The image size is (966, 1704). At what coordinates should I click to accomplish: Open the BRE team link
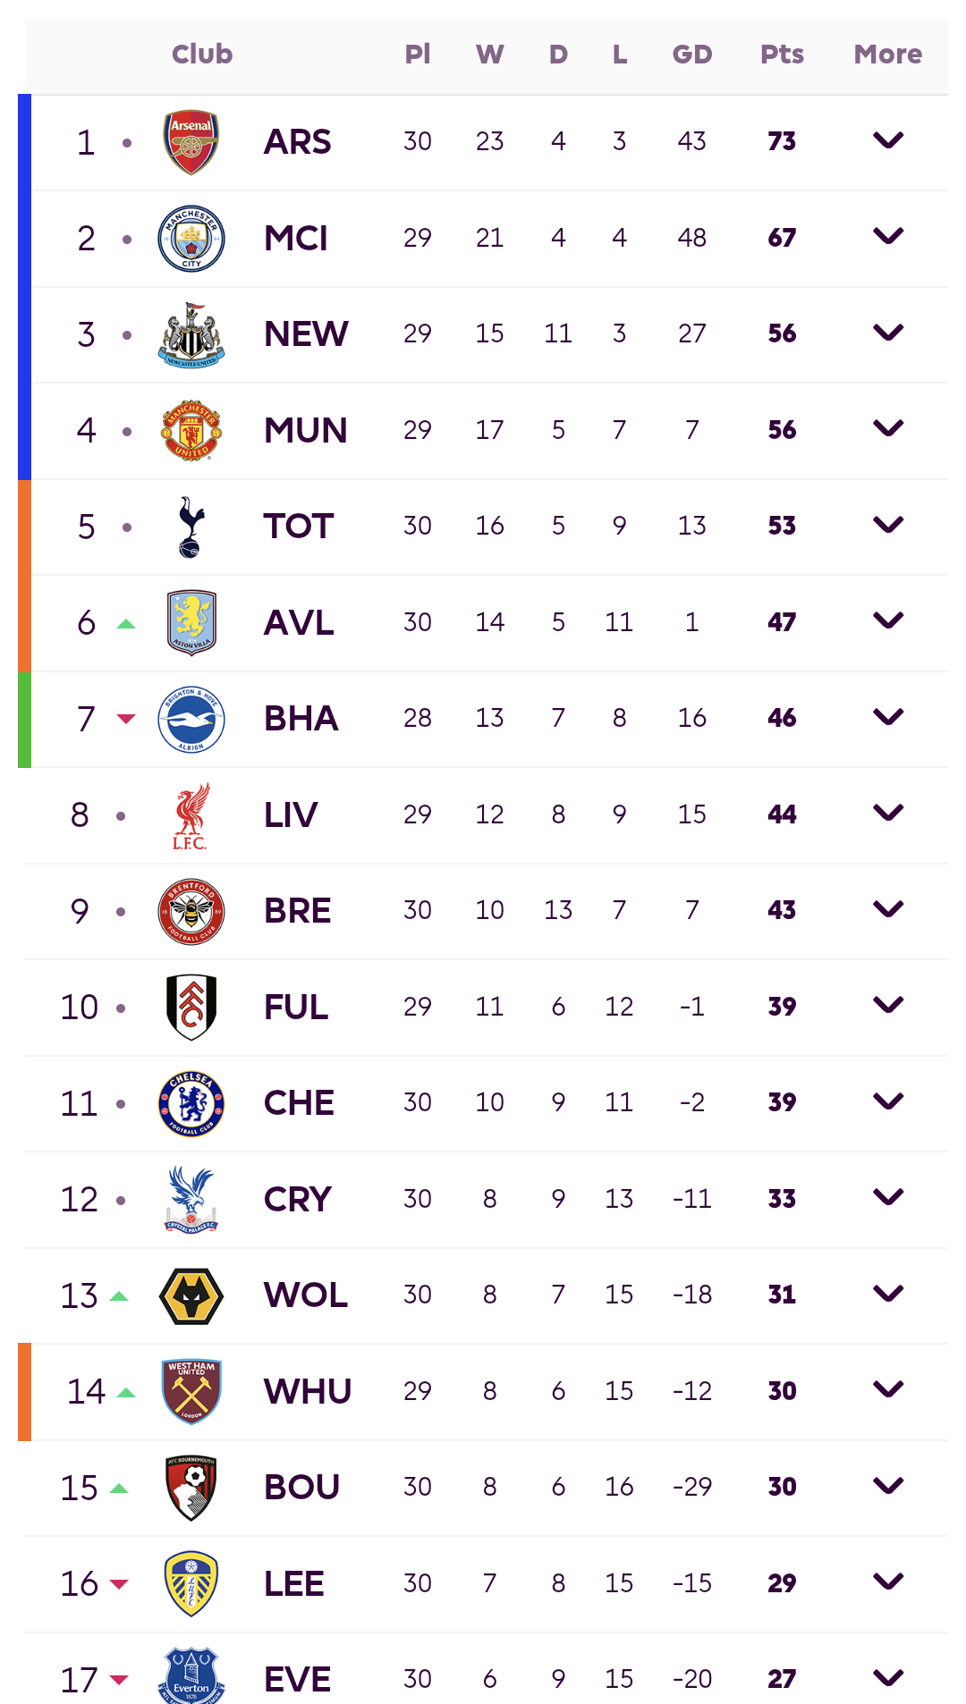(x=298, y=911)
